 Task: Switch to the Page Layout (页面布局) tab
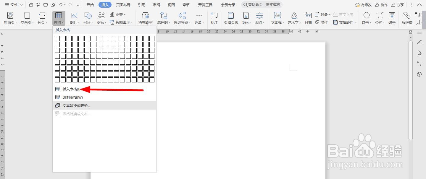[123, 5]
